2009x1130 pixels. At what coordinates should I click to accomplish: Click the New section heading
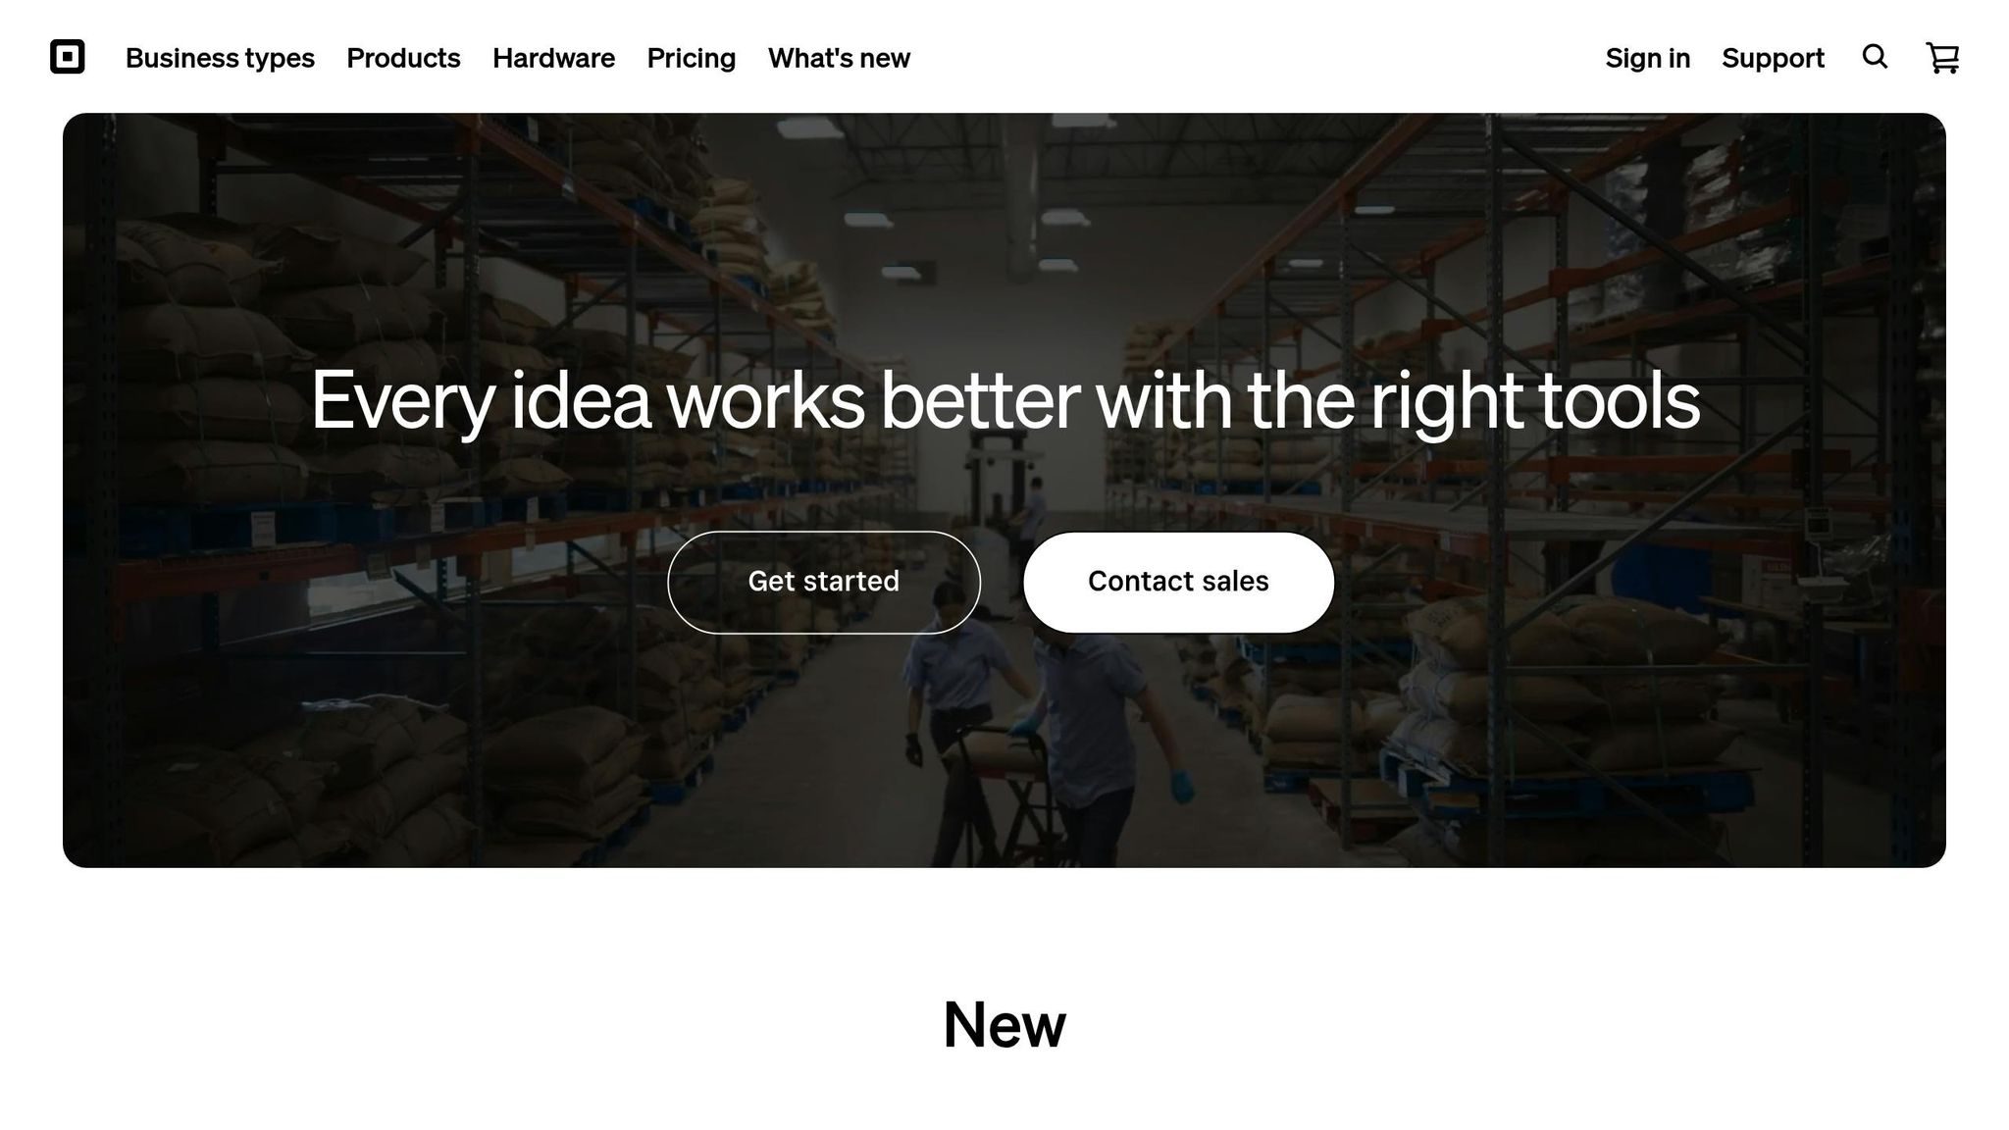point(1004,1025)
